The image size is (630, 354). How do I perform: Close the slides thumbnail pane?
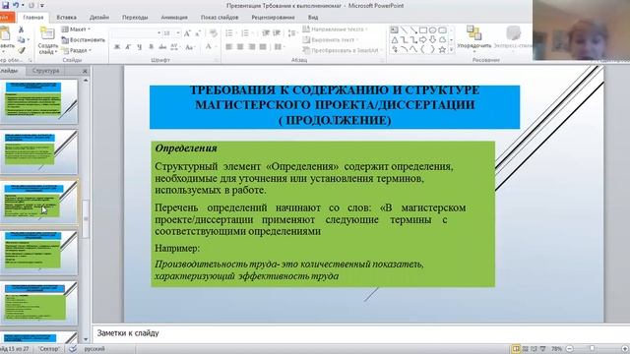coord(85,71)
